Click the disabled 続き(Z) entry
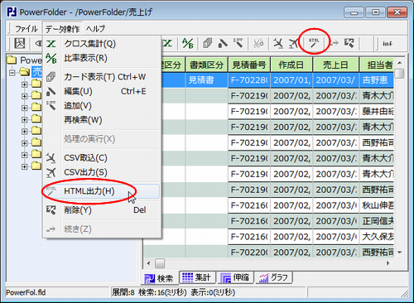This screenshot has width=414, height=303. point(102,229)
